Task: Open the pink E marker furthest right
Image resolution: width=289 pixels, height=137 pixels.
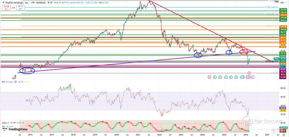Action: click(x=253, y=77)
